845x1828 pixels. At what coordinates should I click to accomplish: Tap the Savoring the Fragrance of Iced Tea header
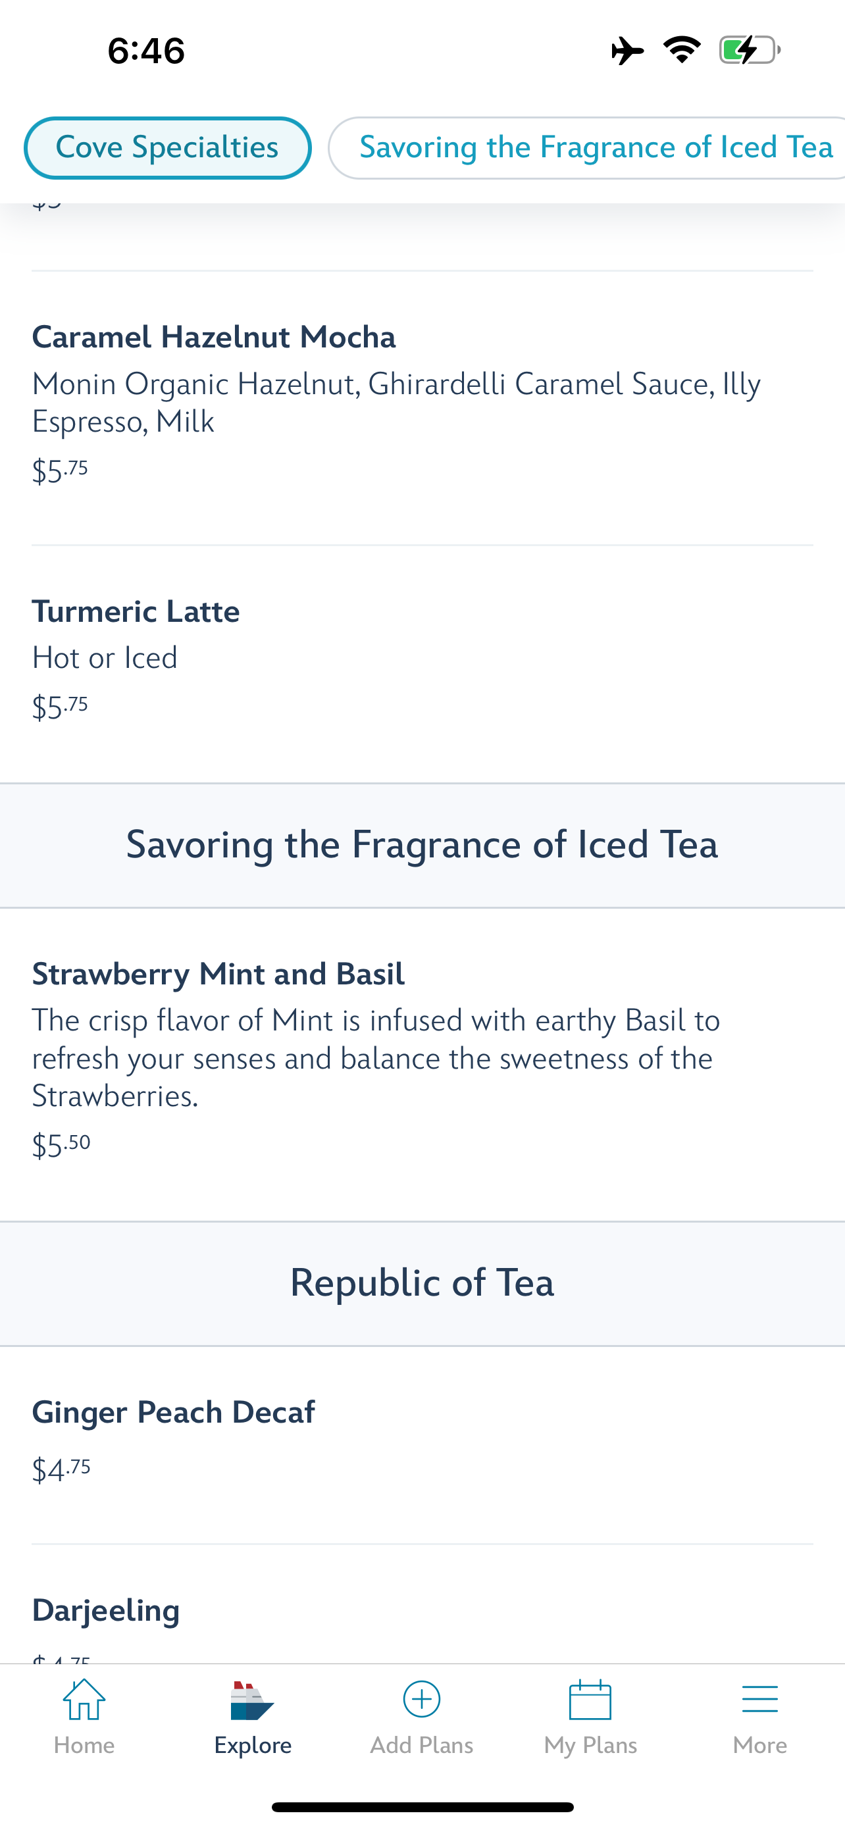tap(422, 844)
